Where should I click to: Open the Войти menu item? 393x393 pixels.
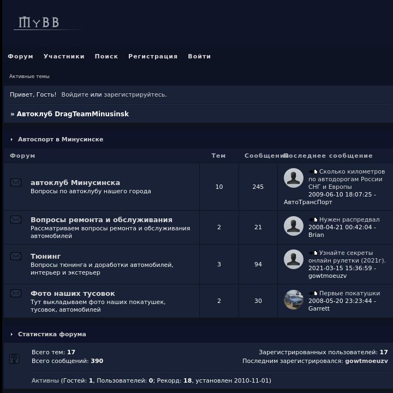tap(199, 56)
